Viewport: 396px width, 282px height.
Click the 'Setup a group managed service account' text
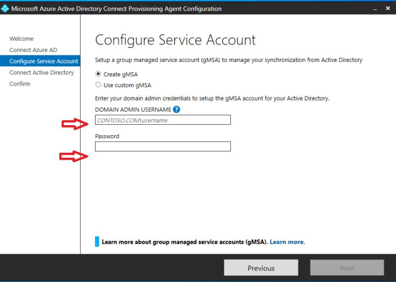(229, 60)
